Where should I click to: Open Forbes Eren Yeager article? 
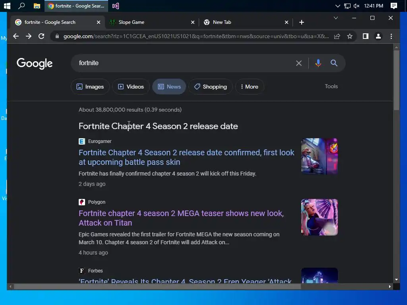coord(185,281)
